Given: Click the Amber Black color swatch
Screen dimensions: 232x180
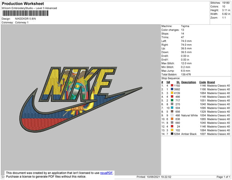Looking at the screenshot, I should point(172,134).
